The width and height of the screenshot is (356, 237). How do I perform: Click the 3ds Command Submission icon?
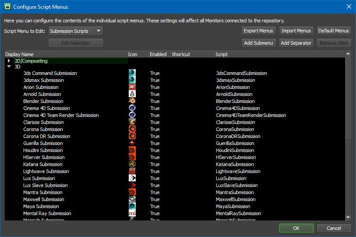pos(132,73)
